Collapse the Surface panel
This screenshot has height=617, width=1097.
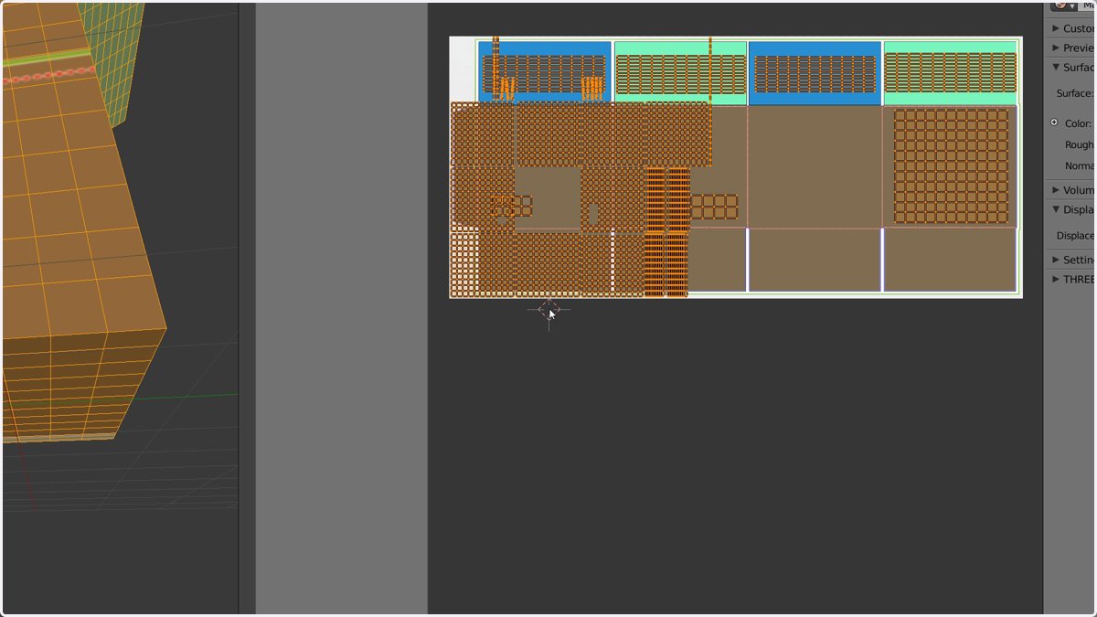pos(1056,67)
